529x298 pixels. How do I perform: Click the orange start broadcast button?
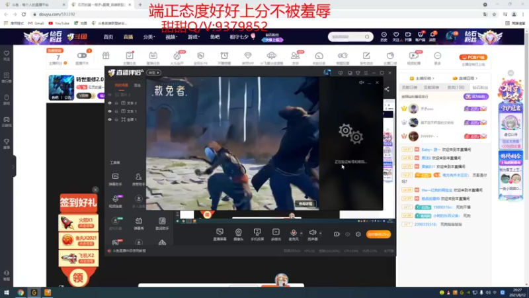[378, 234]
